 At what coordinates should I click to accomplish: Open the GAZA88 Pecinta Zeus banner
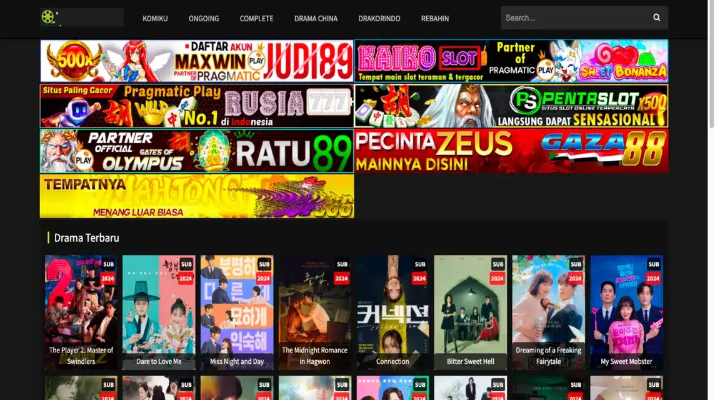(x=512, y=151)
